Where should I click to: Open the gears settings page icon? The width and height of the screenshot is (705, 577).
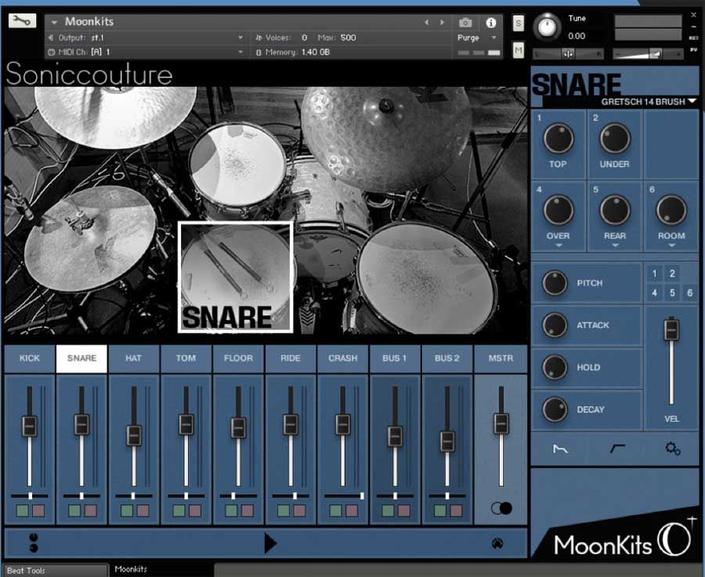point(673,448)
